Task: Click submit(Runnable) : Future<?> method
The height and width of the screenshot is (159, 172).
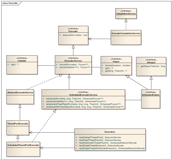Action: [x=74, y=65]
